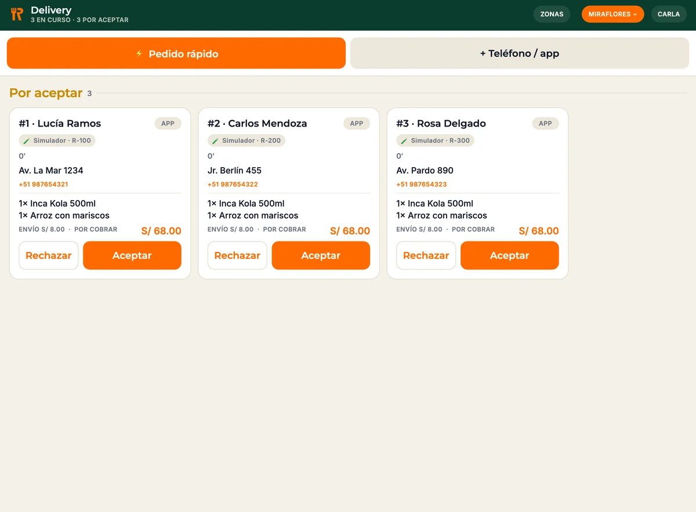Click the chili icon on Simulador R-300 badge
The image size is (696, 512).
coord(404,141)
